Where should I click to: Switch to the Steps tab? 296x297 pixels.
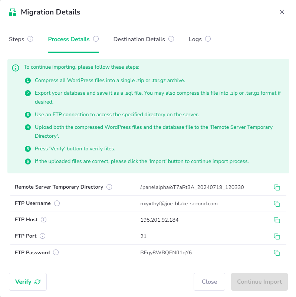[x=17, y=39]
